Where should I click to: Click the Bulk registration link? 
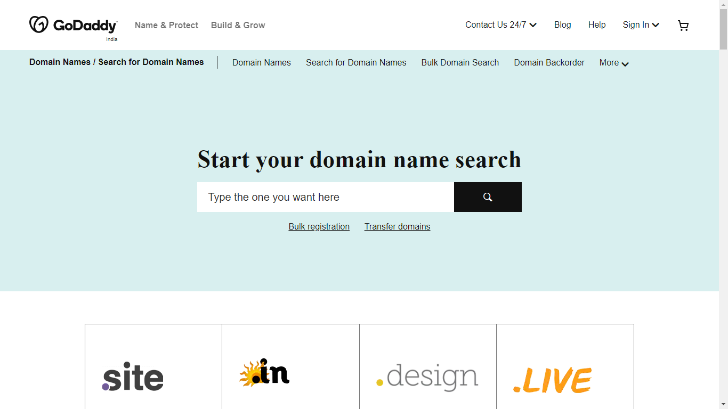click(x=319, y=227)
